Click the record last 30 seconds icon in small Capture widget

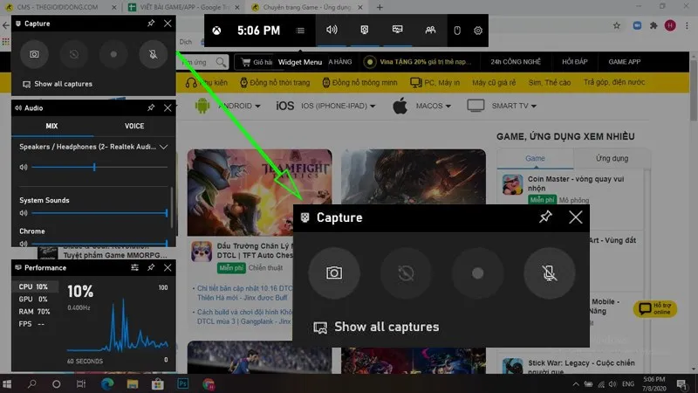click(x=74, y=54)
